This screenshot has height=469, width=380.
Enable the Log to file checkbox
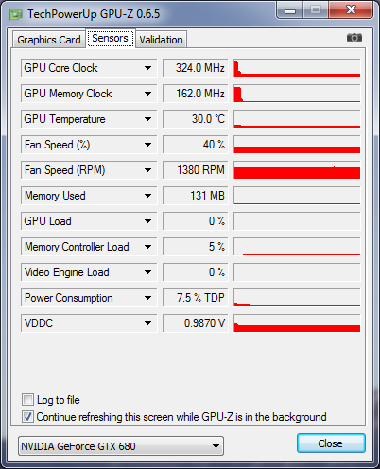tap(27, 399)
